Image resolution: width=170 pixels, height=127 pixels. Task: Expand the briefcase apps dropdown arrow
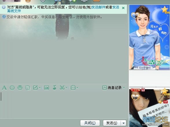pyautogui.click(x=77, y=88)
